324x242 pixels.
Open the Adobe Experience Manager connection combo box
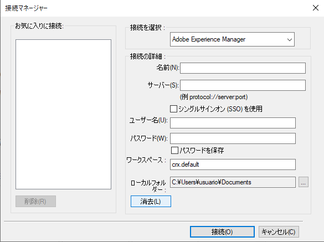[x=232, y=39]
